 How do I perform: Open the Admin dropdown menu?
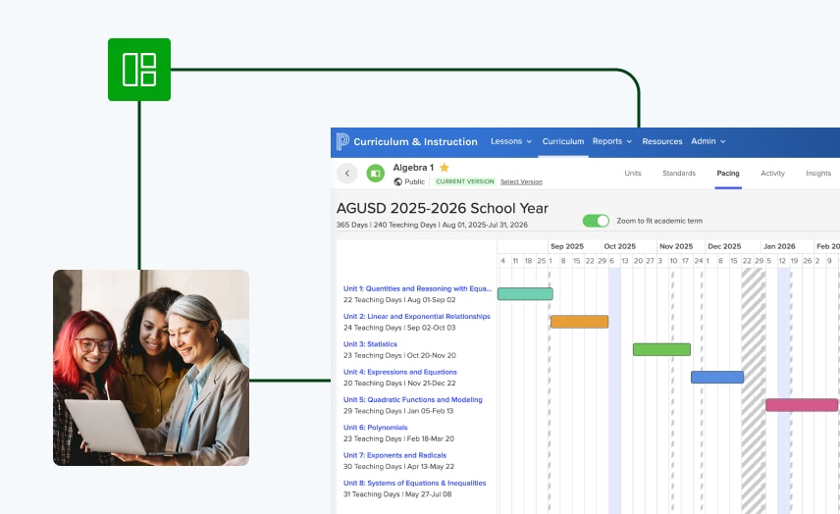708,141
